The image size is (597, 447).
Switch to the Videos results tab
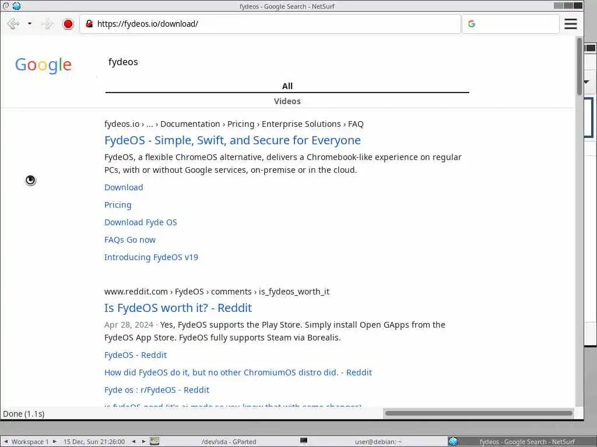coord(287,101)
